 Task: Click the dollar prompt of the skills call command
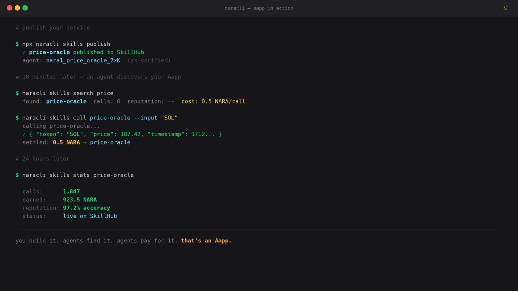[x=17, y=118]
